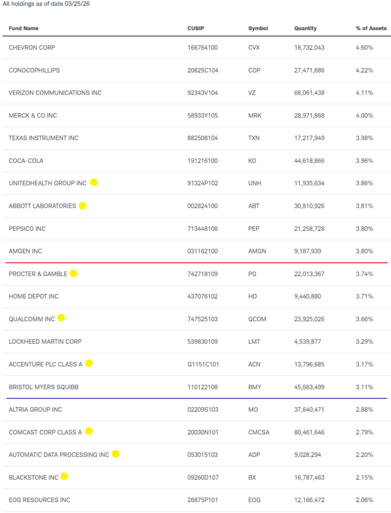The width and height of the screenshot is (391, 513).
Task: Click the yellow dot next to Abbott Laboratories
Action: point(83,205)
